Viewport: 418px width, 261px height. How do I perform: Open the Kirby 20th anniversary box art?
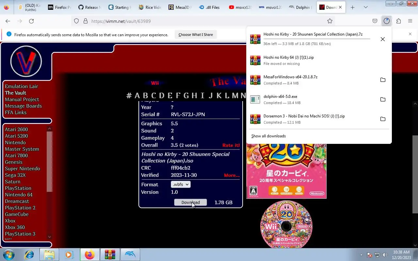tap(286, 171)
